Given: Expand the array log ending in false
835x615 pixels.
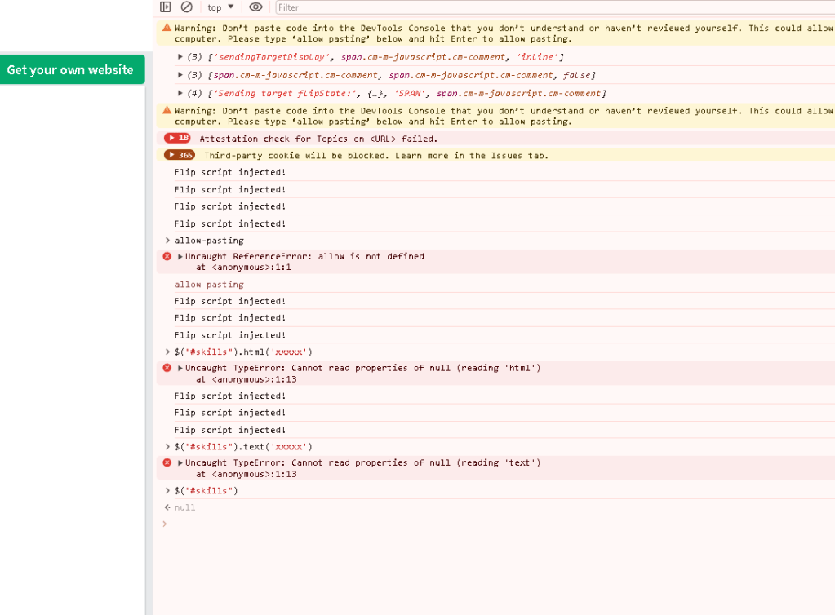Looking at the screenshot, I should (180, 75).
